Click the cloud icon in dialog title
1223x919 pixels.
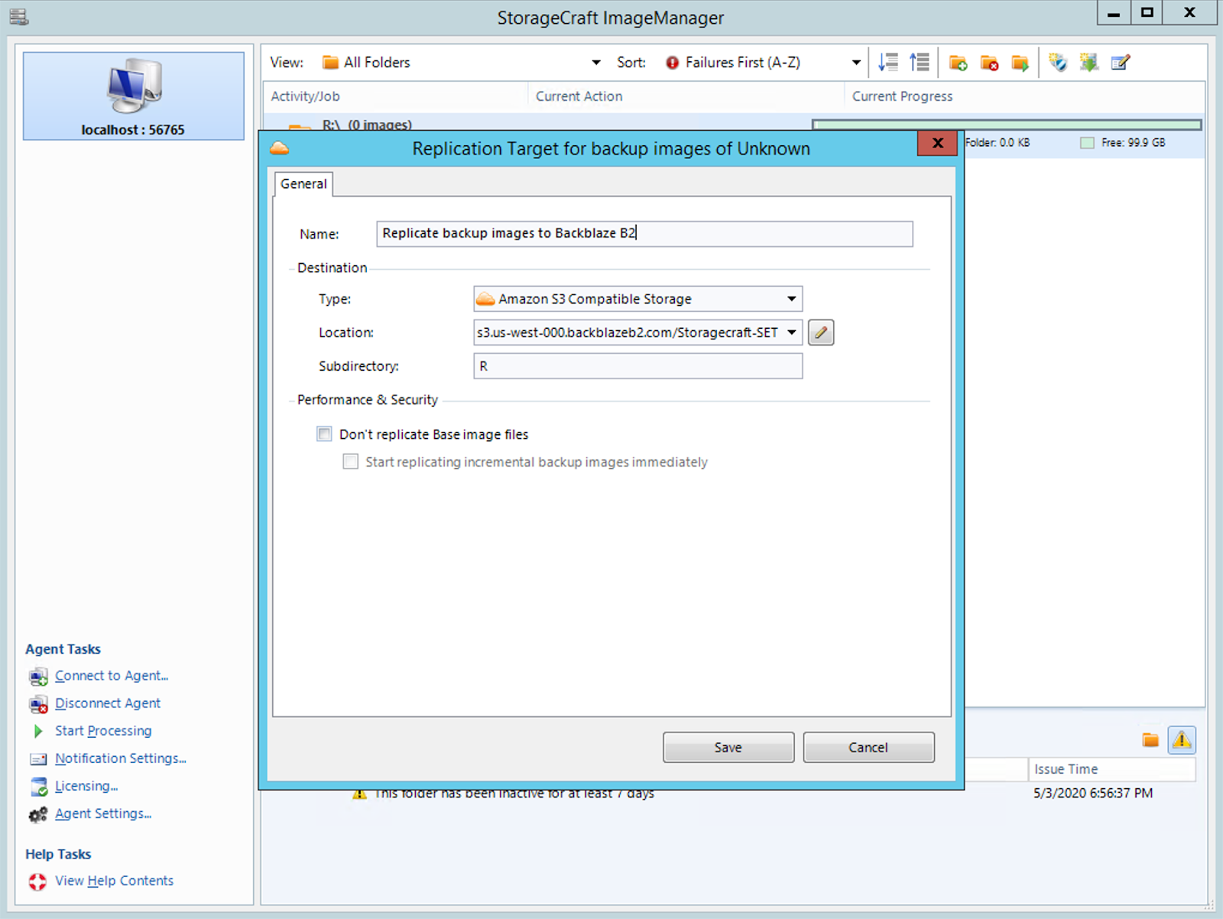click(x=280, y=148)
